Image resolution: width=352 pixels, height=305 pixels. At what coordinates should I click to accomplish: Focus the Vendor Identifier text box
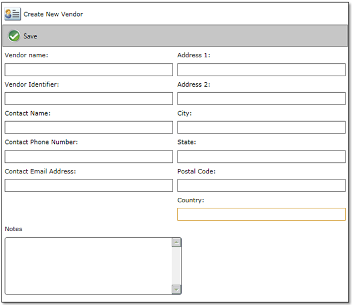[89, 98]
